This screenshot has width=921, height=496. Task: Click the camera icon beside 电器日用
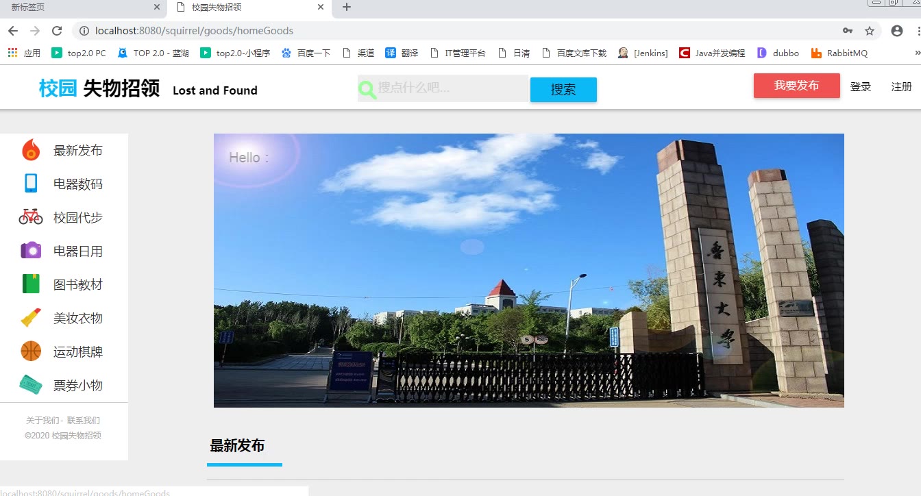tap(31, 251)
